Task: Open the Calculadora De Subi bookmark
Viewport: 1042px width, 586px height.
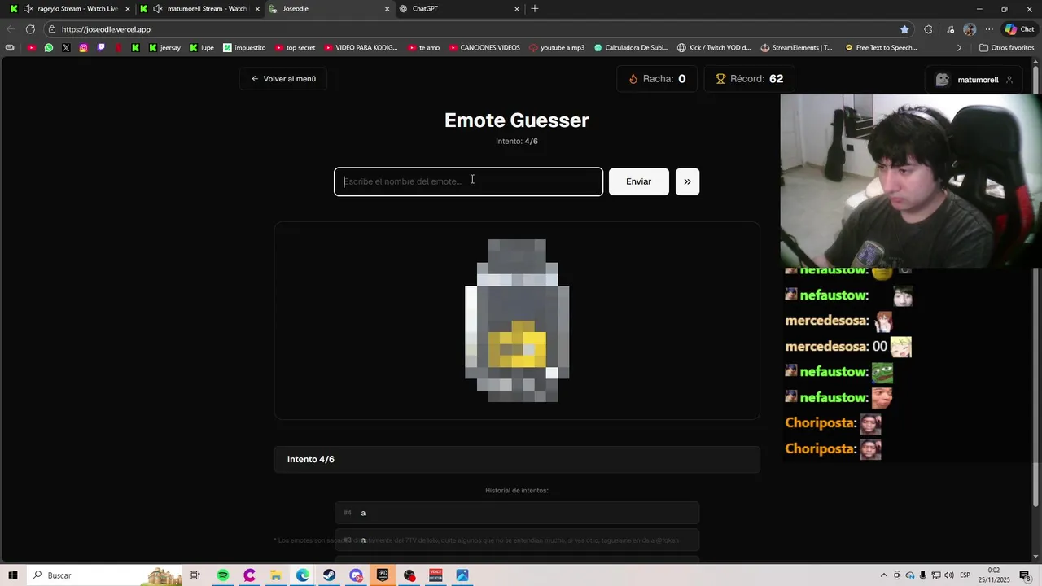Action: coord(631,47)
